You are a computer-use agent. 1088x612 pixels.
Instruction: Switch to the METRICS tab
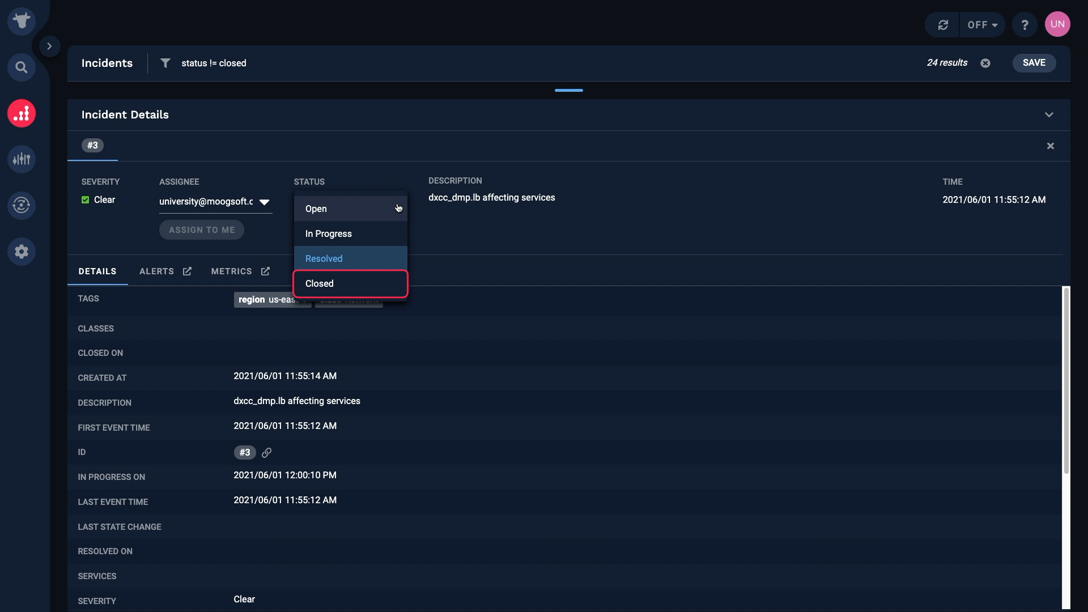[231, 271]
